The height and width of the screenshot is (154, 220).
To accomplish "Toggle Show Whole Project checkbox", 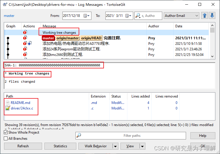I will pyautogui.click(x=6, y=132).
